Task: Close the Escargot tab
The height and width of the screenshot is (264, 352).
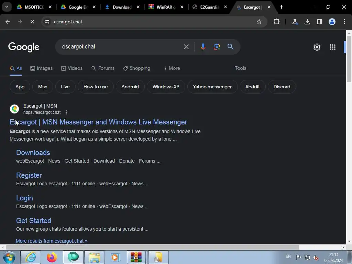Action: (x=269, y=7)
